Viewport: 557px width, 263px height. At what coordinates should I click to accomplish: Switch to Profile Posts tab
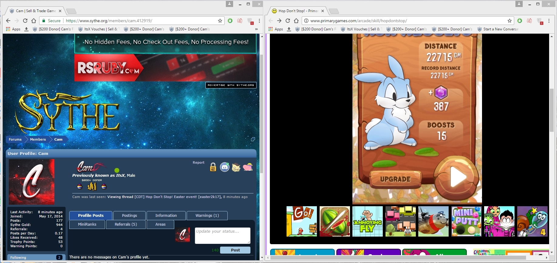(x=91, y=216)
